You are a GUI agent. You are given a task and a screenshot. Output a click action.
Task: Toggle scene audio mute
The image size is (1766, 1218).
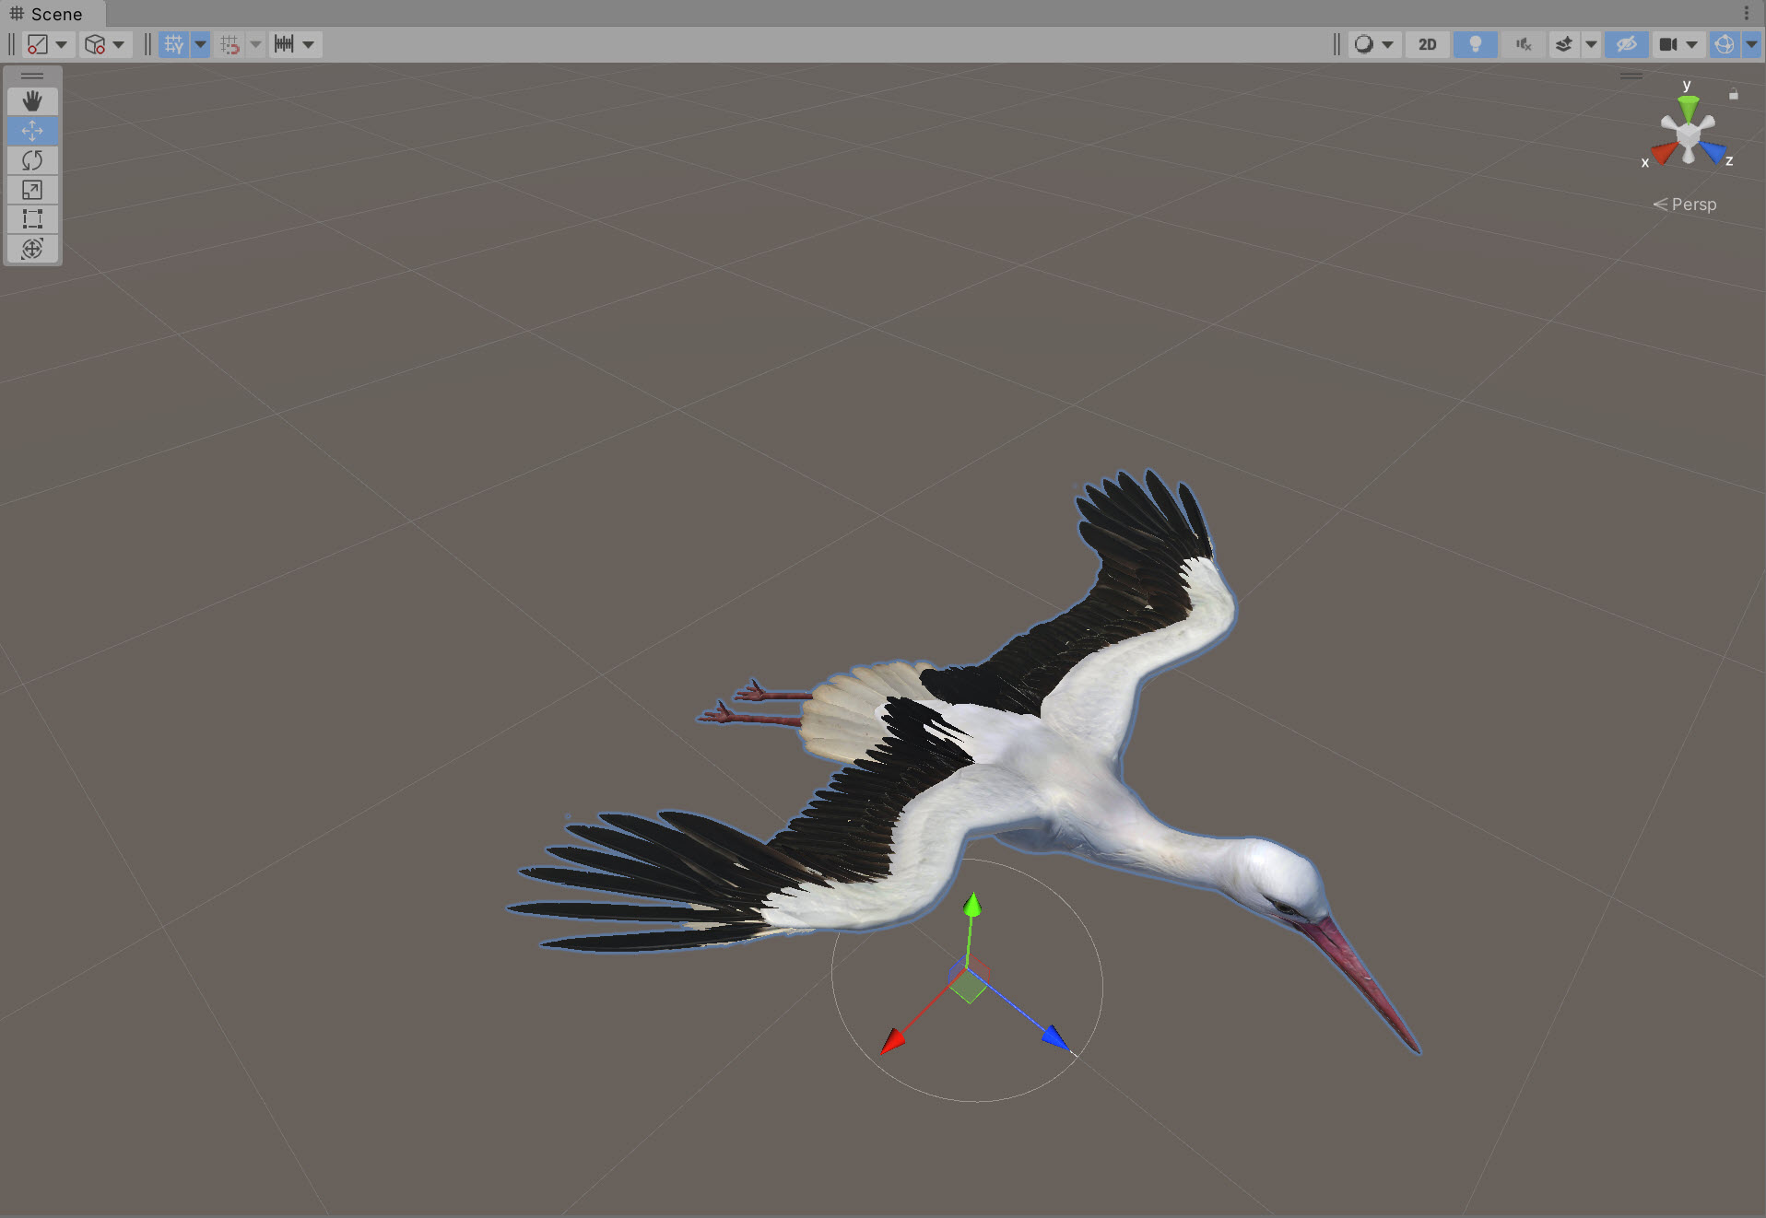(1524, 44)
